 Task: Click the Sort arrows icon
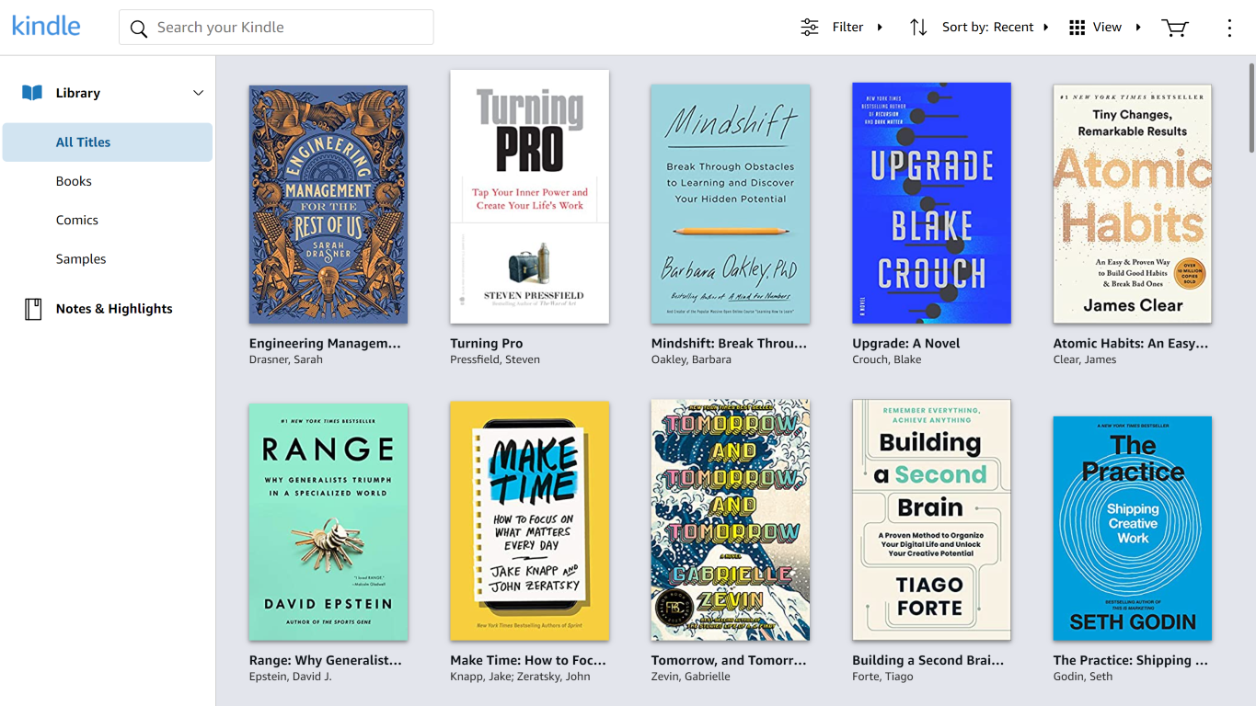917,27
